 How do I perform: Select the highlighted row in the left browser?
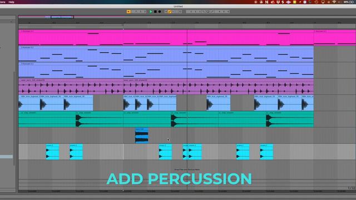[6, 157]
